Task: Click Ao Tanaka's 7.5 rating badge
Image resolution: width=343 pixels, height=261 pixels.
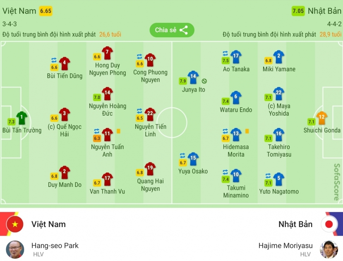Action: coord(225,60)
